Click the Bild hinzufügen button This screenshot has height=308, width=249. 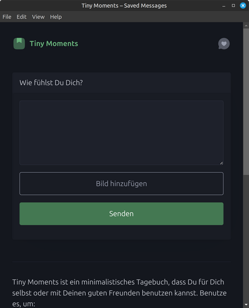click(122, 184)
